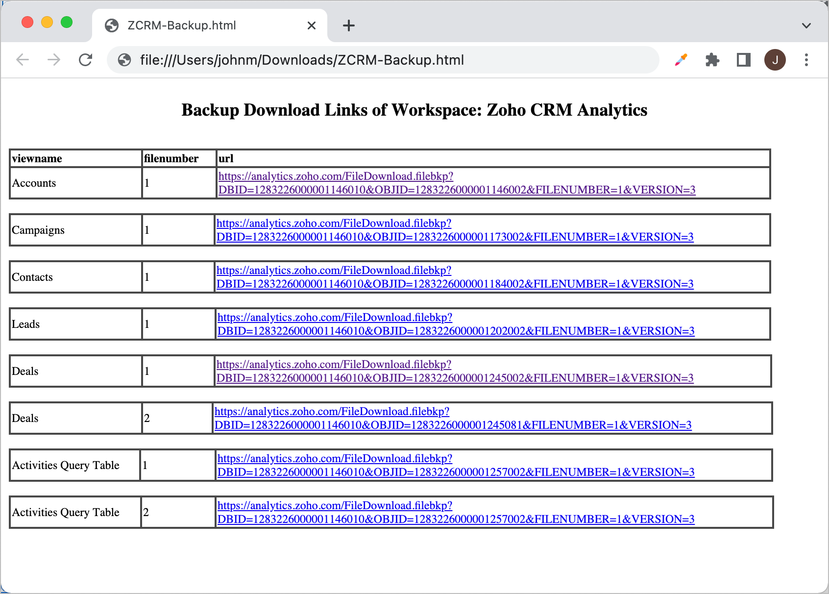Open the Extensions puzzle icon
Viewport: 829px width, 594px height.
click(x=712, y=60)
